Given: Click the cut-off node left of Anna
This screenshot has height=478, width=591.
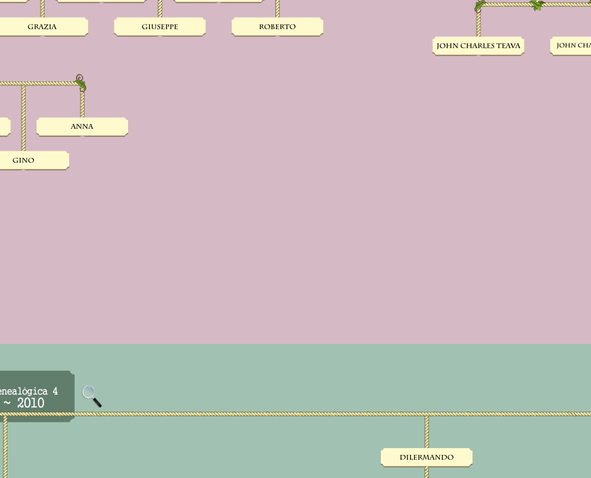Looking at the screenshot, I should pyautogui.click(x=4, y=127).
